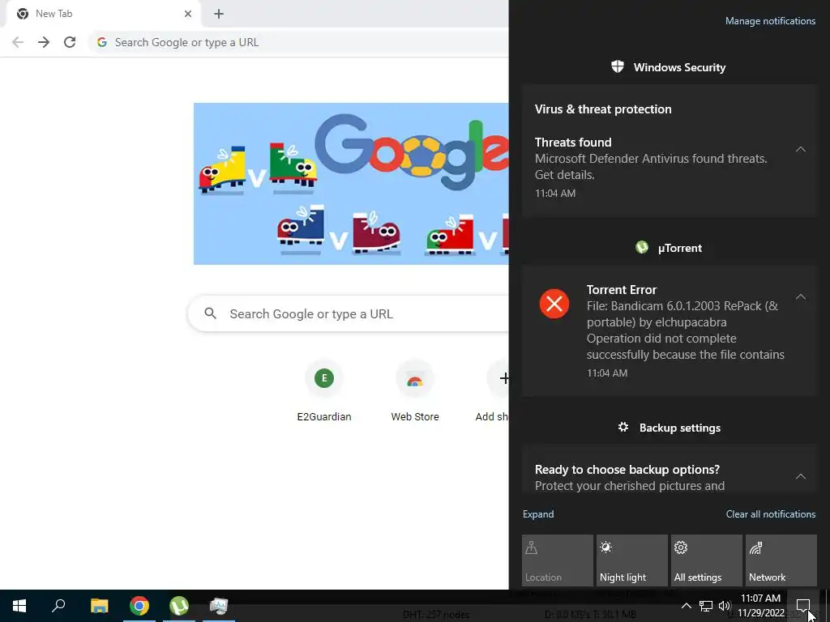Open the Windows Start menu
The image size is (830, 622).
[x=19, y=606]
